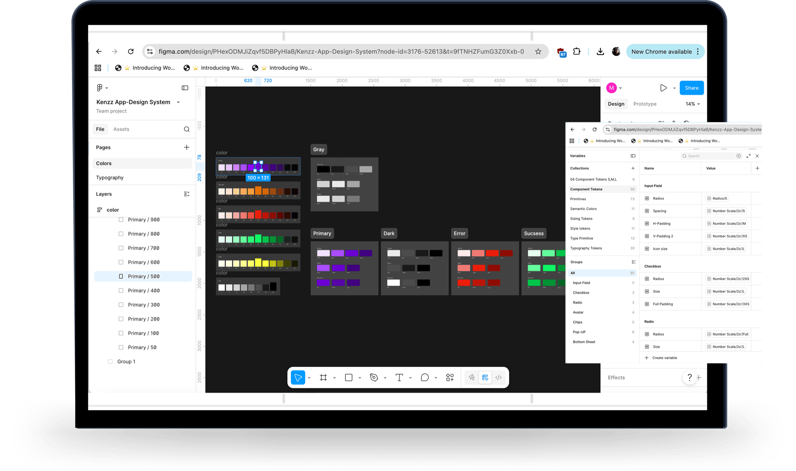Screen dimensions: 796x471
Task: Toggle the Primary / 200 layer frame icon
Action: (x=121, y=319)
